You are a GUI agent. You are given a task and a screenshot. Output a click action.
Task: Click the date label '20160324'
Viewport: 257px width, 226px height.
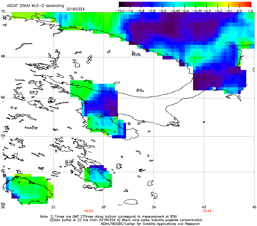click(75, 9)
